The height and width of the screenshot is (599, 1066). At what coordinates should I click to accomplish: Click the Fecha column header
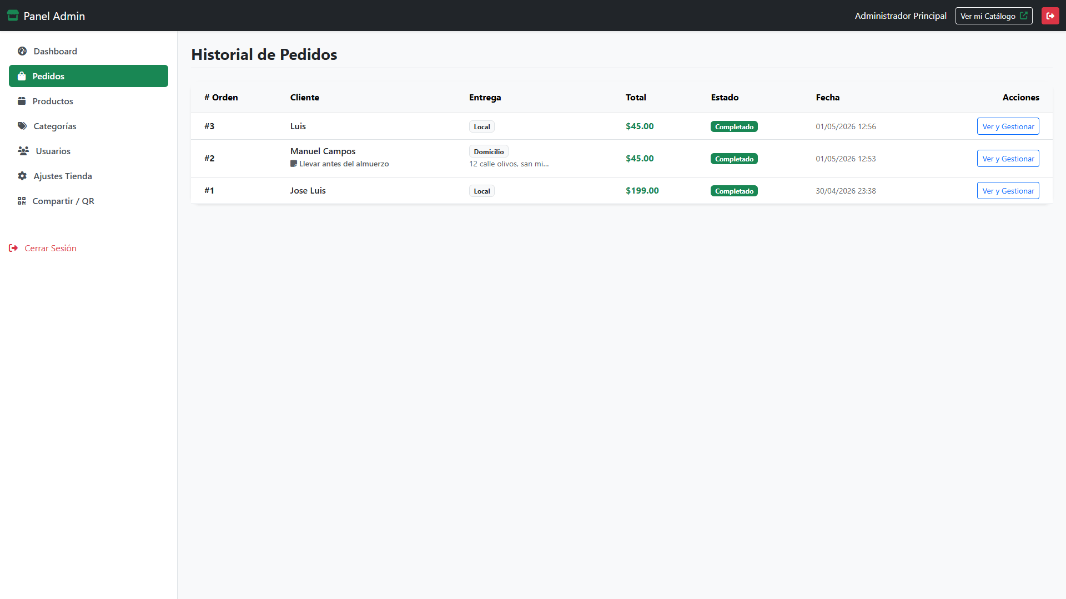tap(827, 97)
